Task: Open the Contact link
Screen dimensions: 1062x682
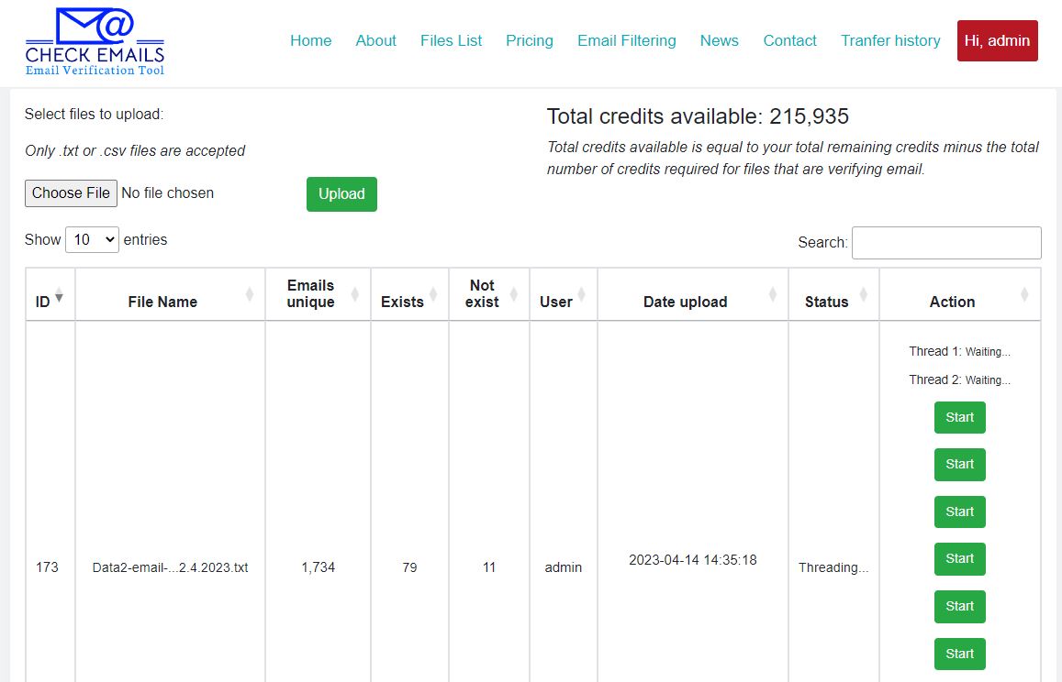Action: click(x=789, y=41)
